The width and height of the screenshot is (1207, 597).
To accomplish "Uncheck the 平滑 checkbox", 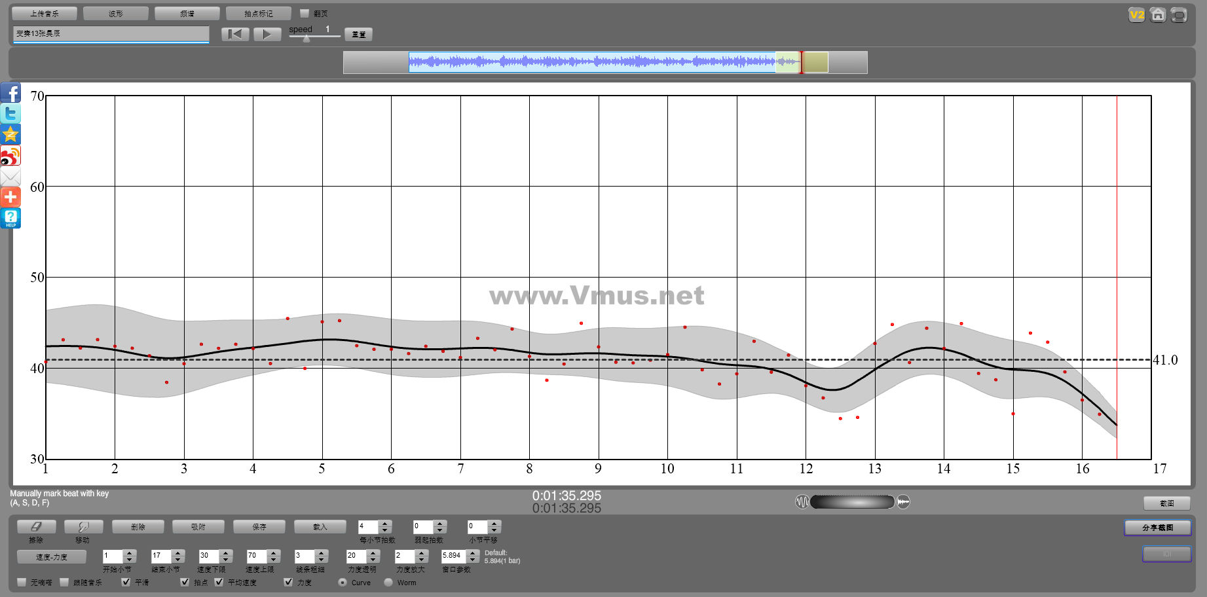I will pos(126,582).
